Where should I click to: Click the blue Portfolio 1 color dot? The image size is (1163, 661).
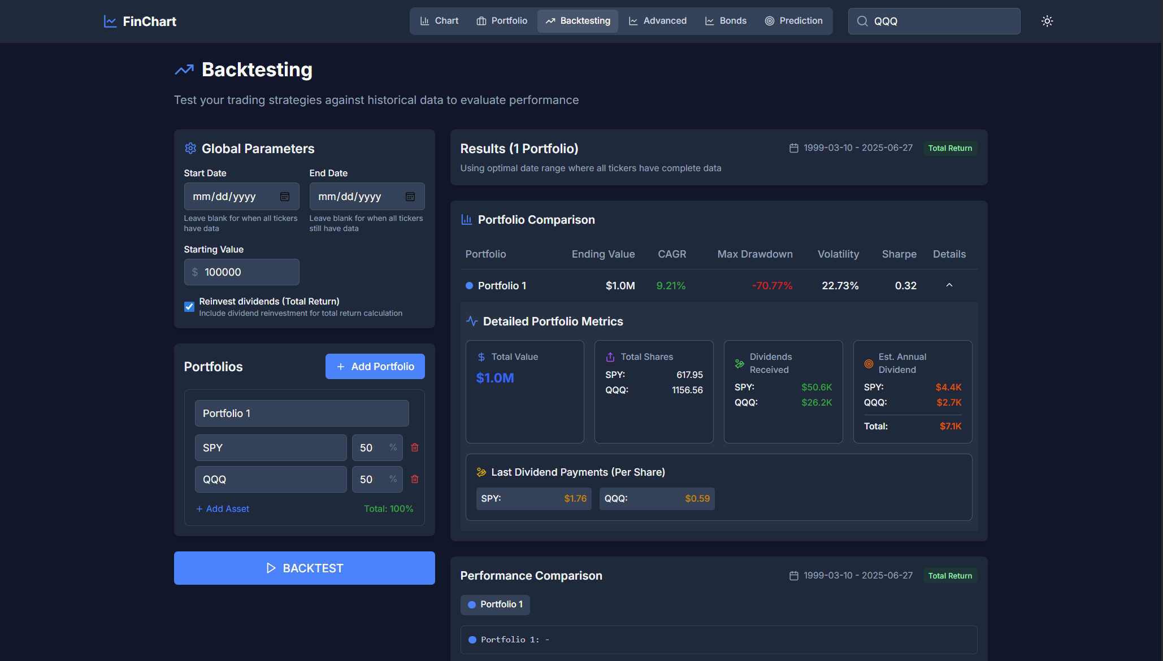point(469,286)
